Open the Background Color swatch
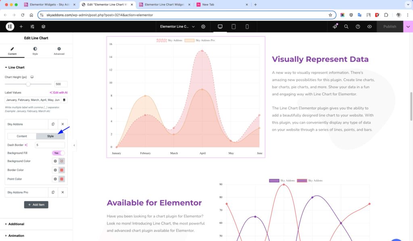The width and height of the screenshot is (413, 241). pos(62,161)
